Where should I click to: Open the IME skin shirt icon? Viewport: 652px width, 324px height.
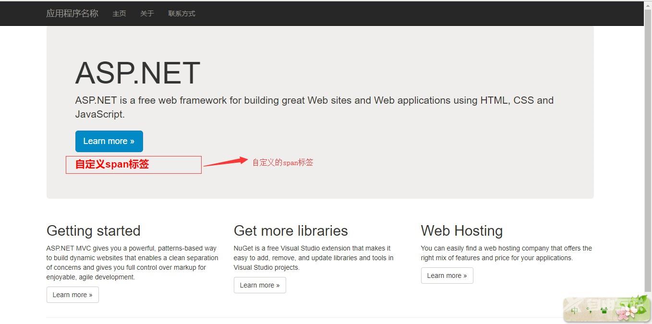[x=604, y=311]
